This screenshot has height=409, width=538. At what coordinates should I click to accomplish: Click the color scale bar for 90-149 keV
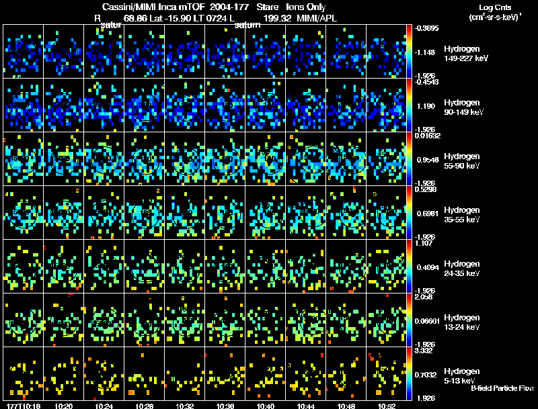tap(409, 105)
